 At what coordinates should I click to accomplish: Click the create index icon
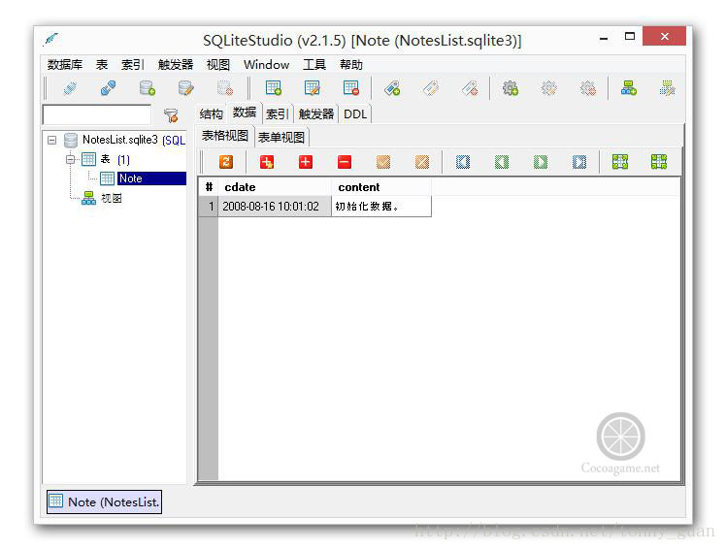(392, 88)
